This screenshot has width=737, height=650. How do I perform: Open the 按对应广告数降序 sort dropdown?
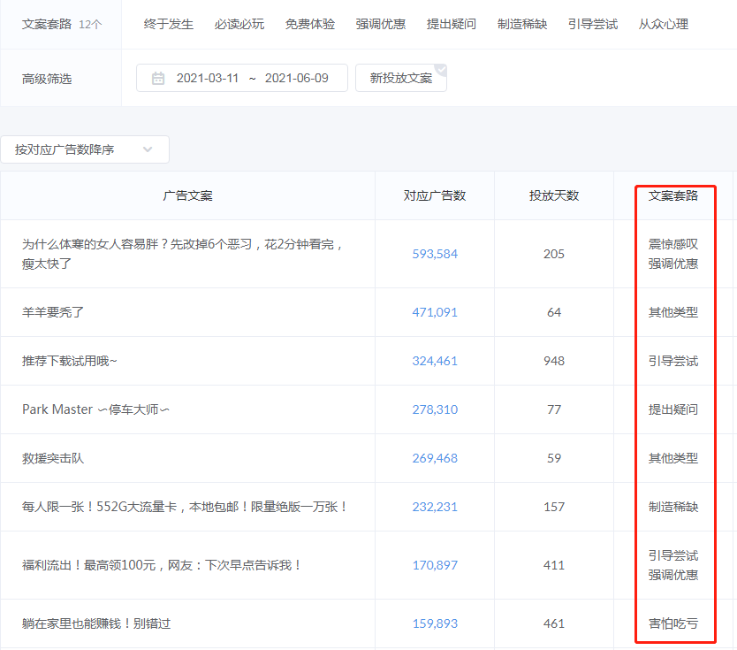point(85,149)
